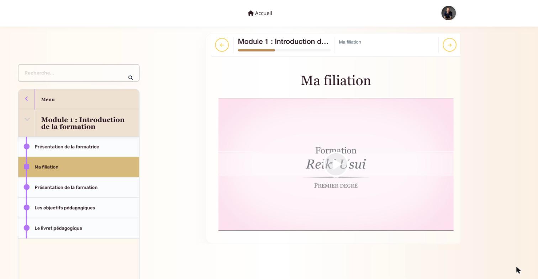Click the Le livret pédagogique bullet marker
The width and height of the screenshot is (538, 279).
27,227
